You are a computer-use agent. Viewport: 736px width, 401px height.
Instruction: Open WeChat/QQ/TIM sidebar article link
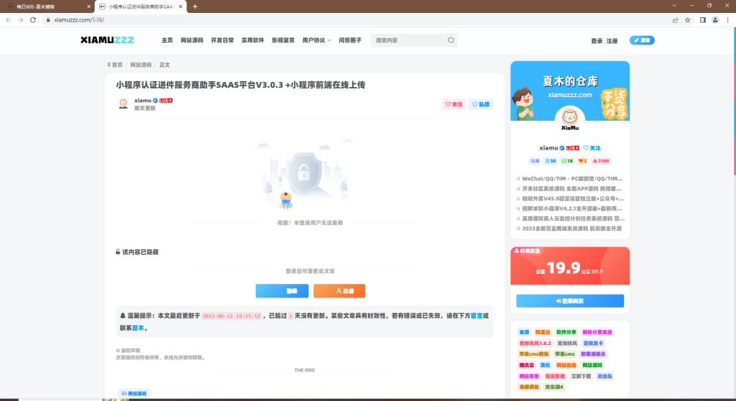tap(572, 178)
